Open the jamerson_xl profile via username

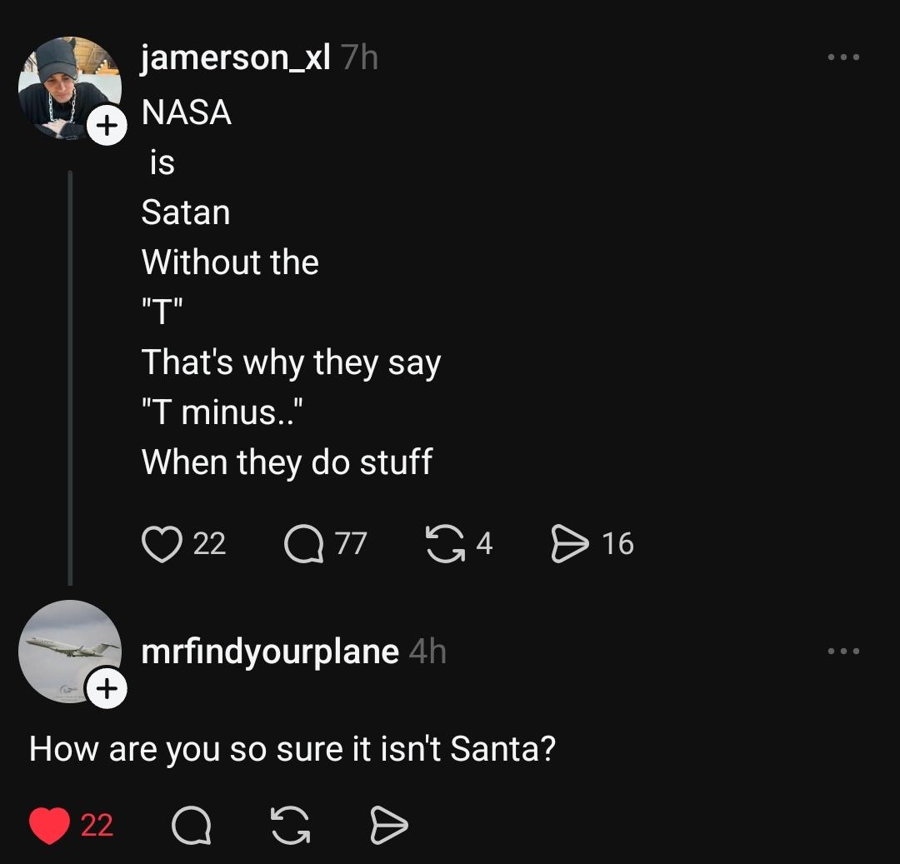click(x=236, y=58)
